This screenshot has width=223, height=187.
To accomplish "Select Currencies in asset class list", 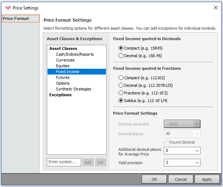I will coord(65,60).
